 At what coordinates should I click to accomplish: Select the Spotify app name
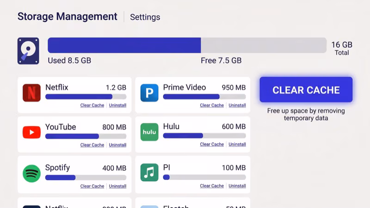tap(57, 168)
